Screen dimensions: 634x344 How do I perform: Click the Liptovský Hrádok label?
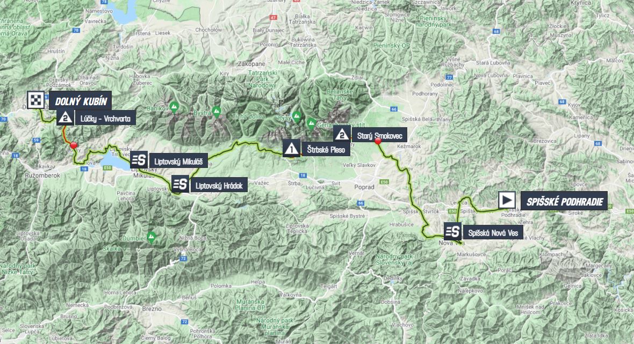pos(219,186)
